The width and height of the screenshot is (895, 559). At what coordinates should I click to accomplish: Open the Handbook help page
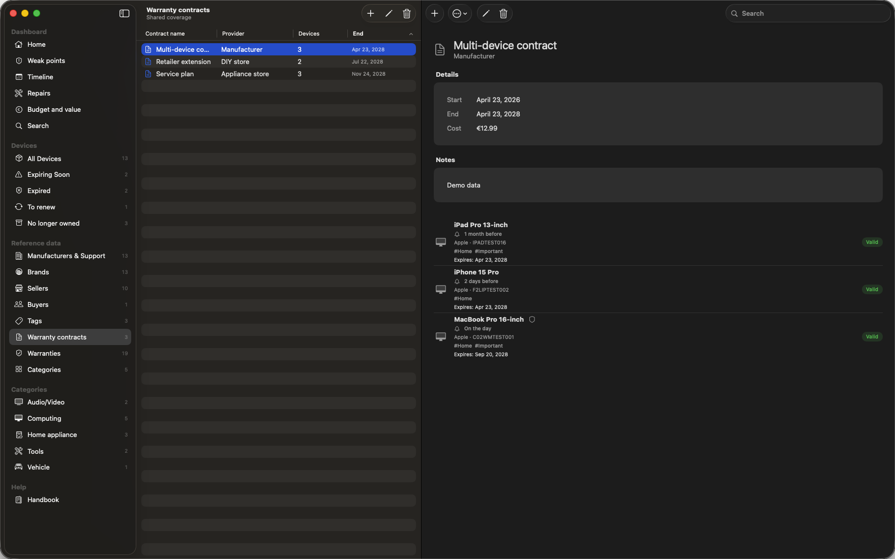pos(70,500)
